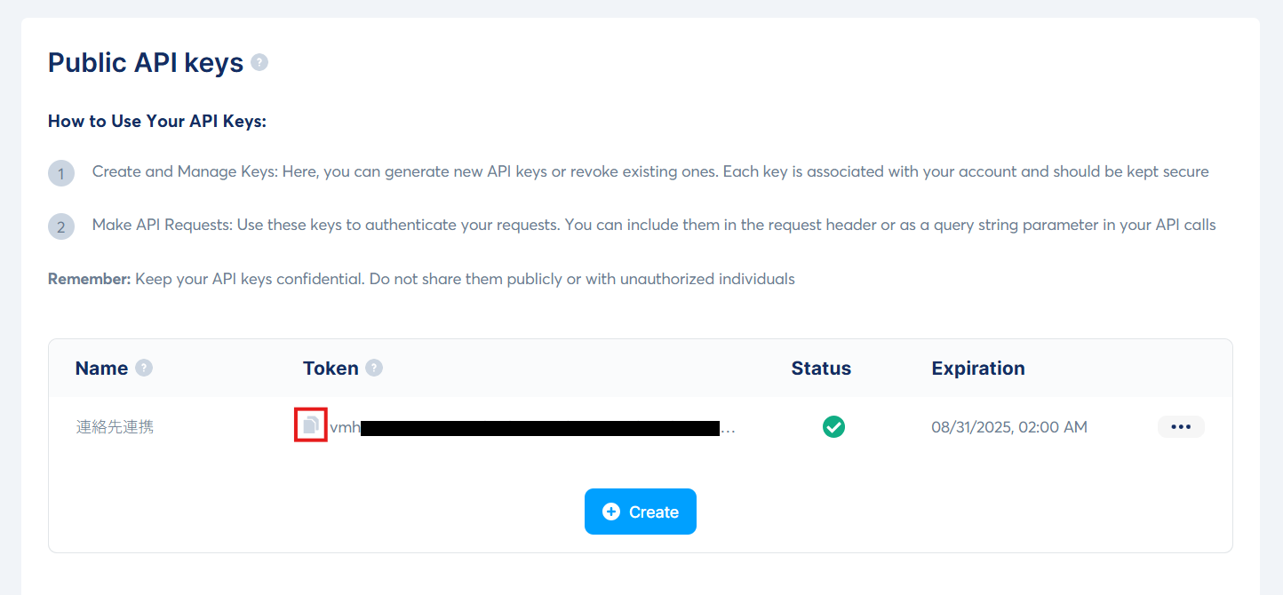Viewport: 1283px width, 595px height.
Task: Copy the API token with the copy icon
Action: click(x=311, y=425)
